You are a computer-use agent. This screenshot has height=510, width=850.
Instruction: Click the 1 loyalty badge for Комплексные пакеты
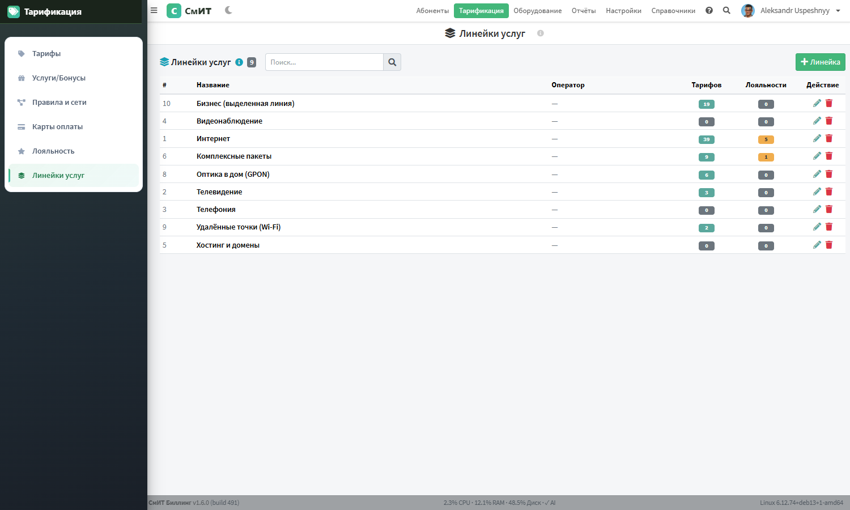point(766,157)
